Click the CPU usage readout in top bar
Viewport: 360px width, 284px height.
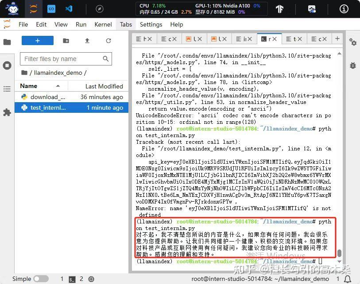tap(153, 6)
